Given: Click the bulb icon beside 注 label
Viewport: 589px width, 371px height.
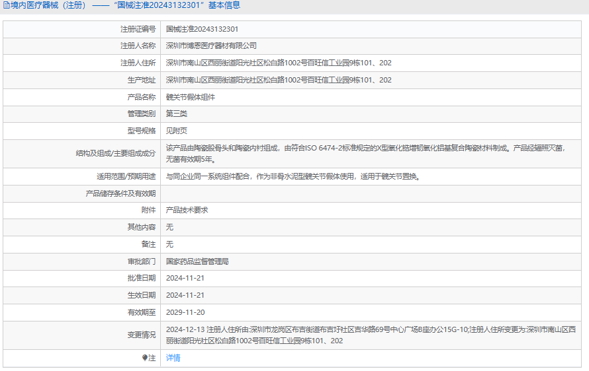Looking at the screenshot, I should [145, 358].
